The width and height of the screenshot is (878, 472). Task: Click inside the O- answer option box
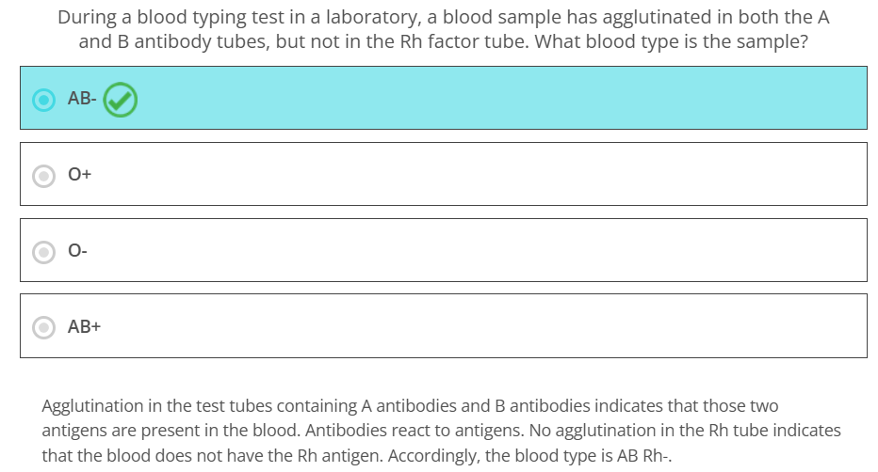444,250
